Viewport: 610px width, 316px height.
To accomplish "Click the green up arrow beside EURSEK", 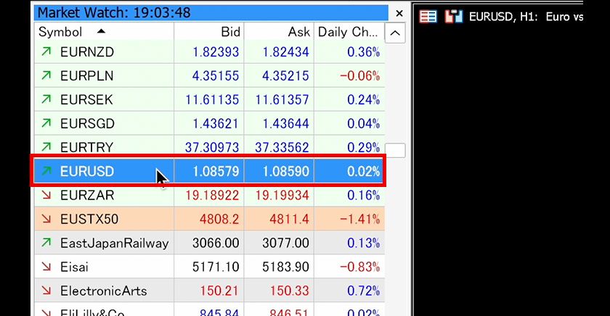I will (x=46, y=99).
